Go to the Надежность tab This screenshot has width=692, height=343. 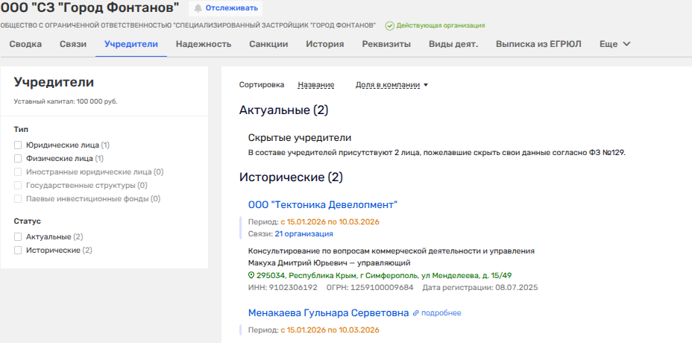pos(204,44)
